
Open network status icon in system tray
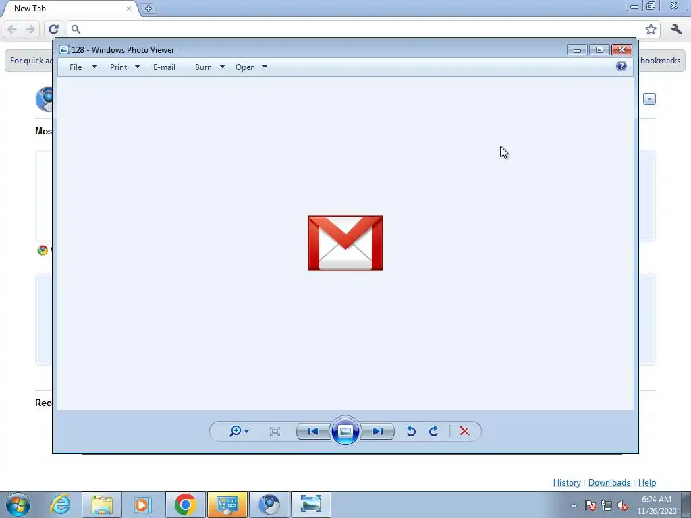pyautogui.click(x=607, y=505)
